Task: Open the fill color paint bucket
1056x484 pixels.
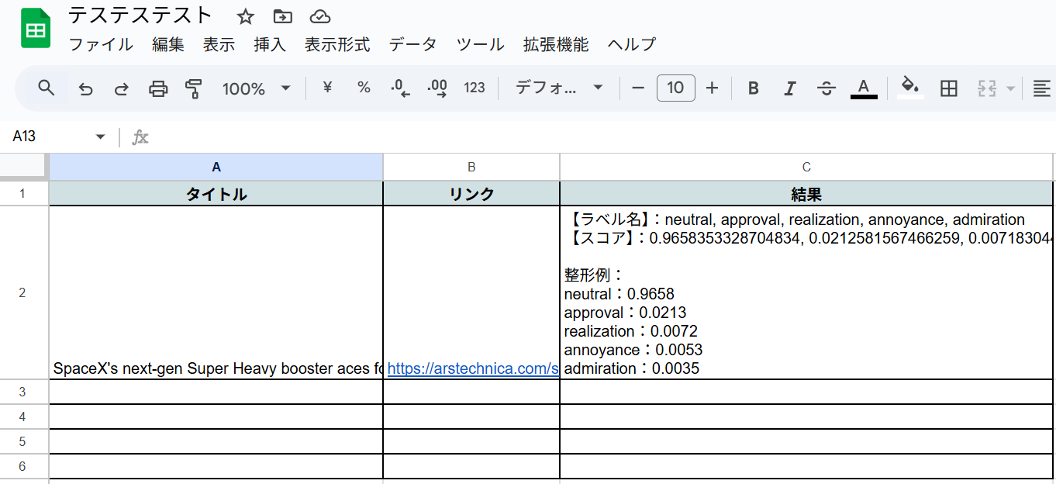Action: [910, 87]
